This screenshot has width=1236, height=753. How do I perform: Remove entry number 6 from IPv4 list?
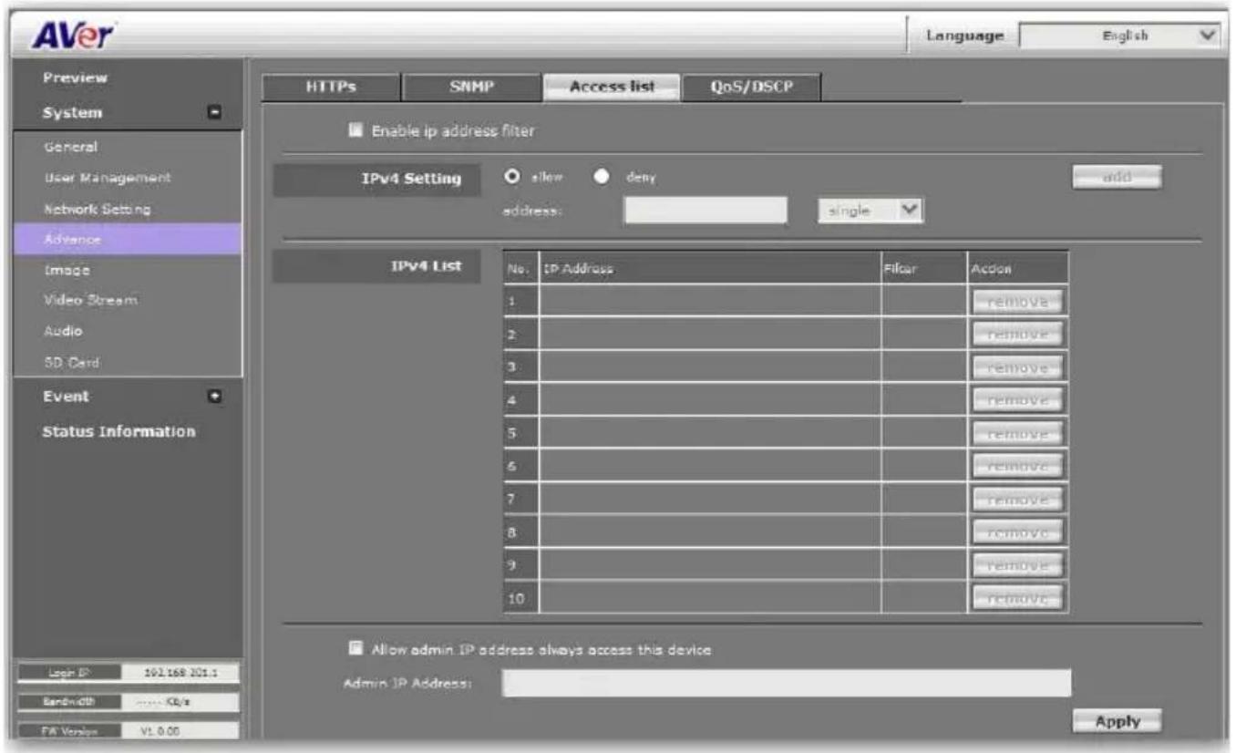click(1017, 466)
